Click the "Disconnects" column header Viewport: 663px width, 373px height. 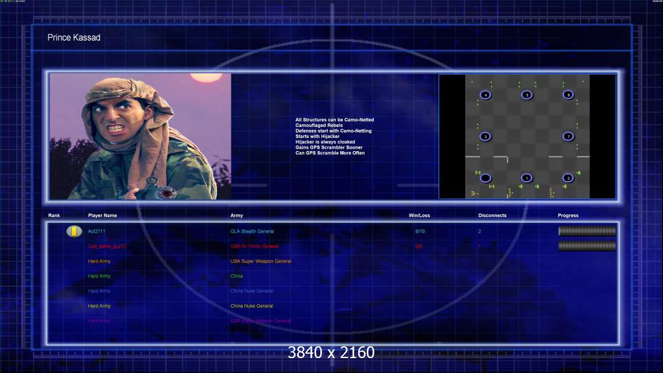pos(492,216)
